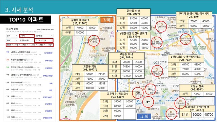
Task: Click the 구리고등학교 school pin
Action: 160,101
